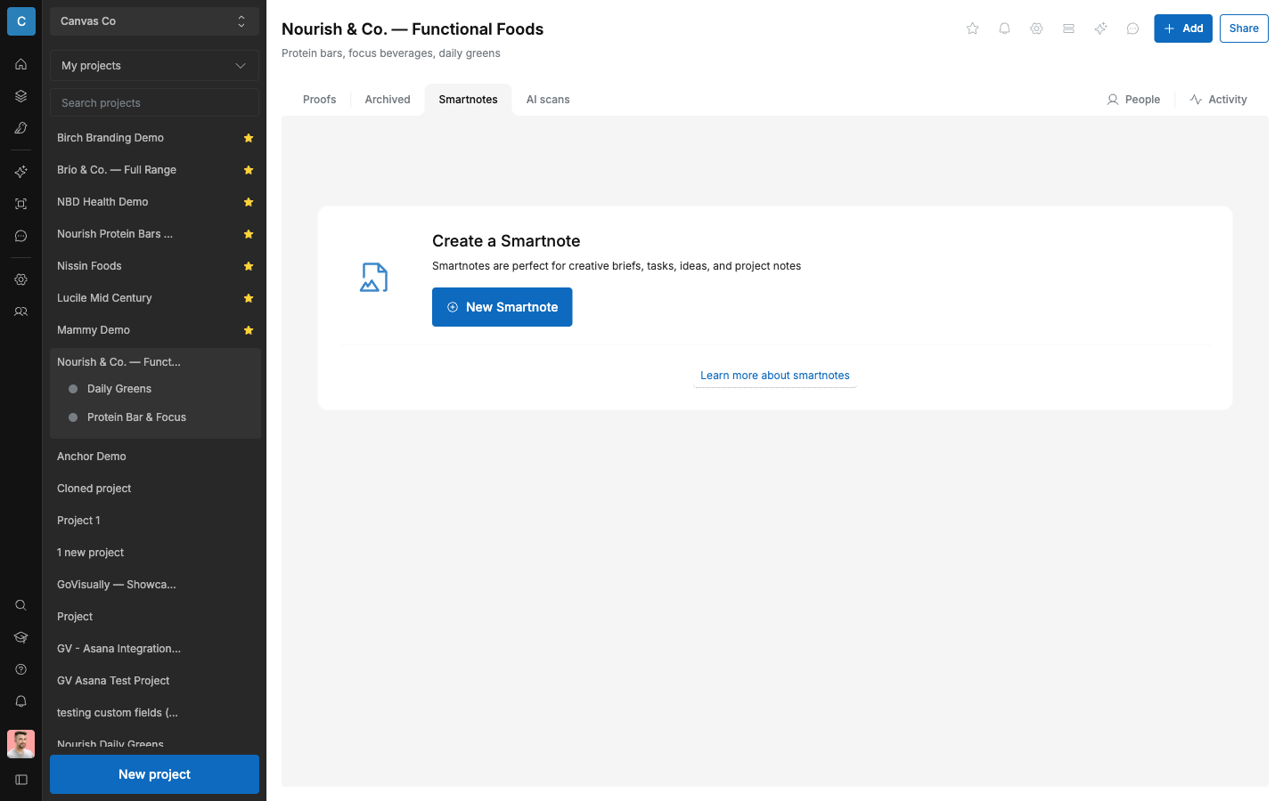The image size is (1283, 801).
Task: Expand the My projects dropdown
Action: [x=154, y=66]
